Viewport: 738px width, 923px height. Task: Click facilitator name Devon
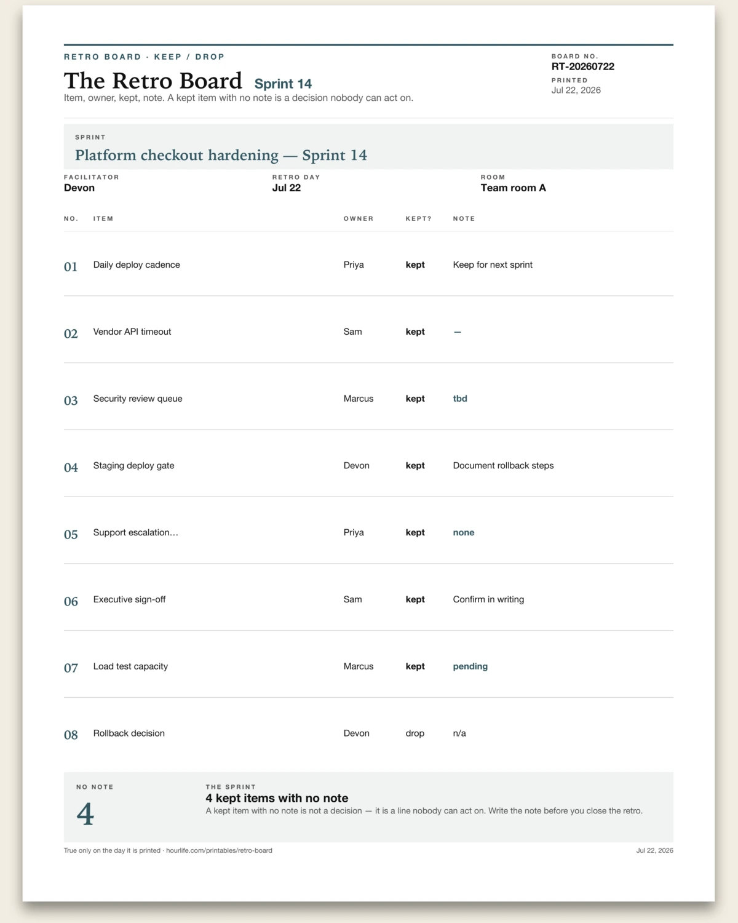pos(79,188)
